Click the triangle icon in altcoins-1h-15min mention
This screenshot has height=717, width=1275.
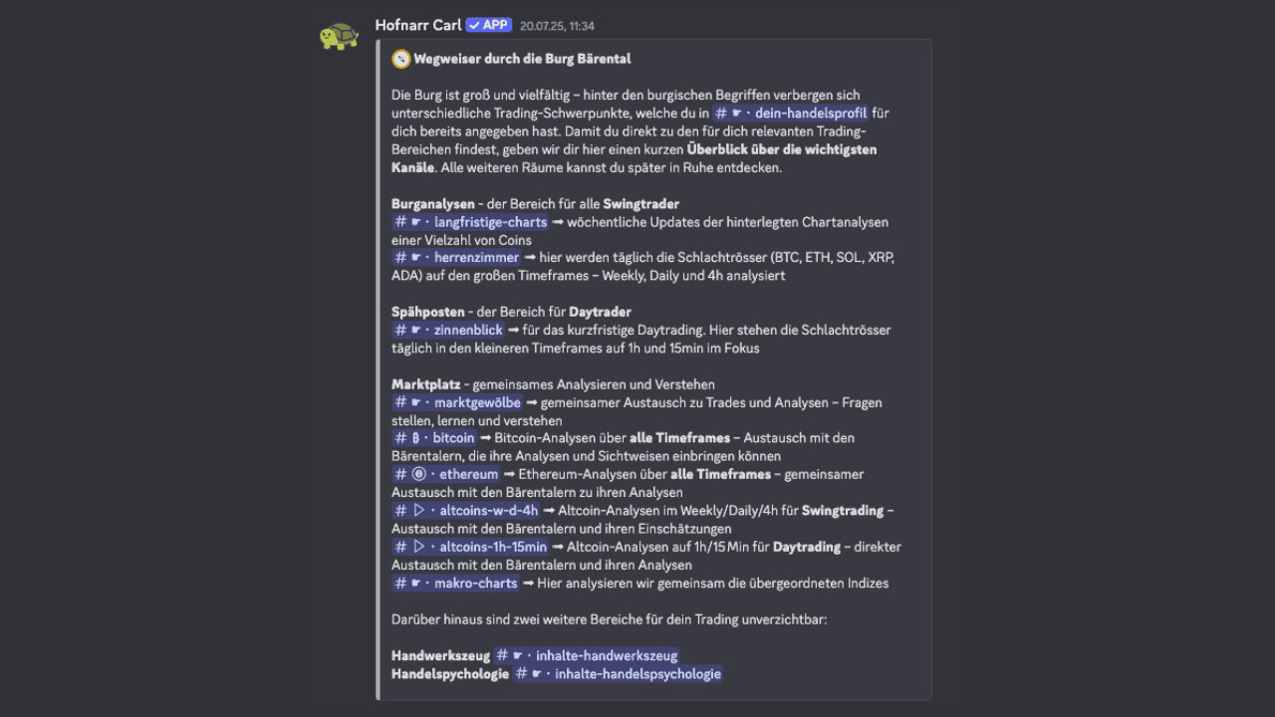pos(418,547)
